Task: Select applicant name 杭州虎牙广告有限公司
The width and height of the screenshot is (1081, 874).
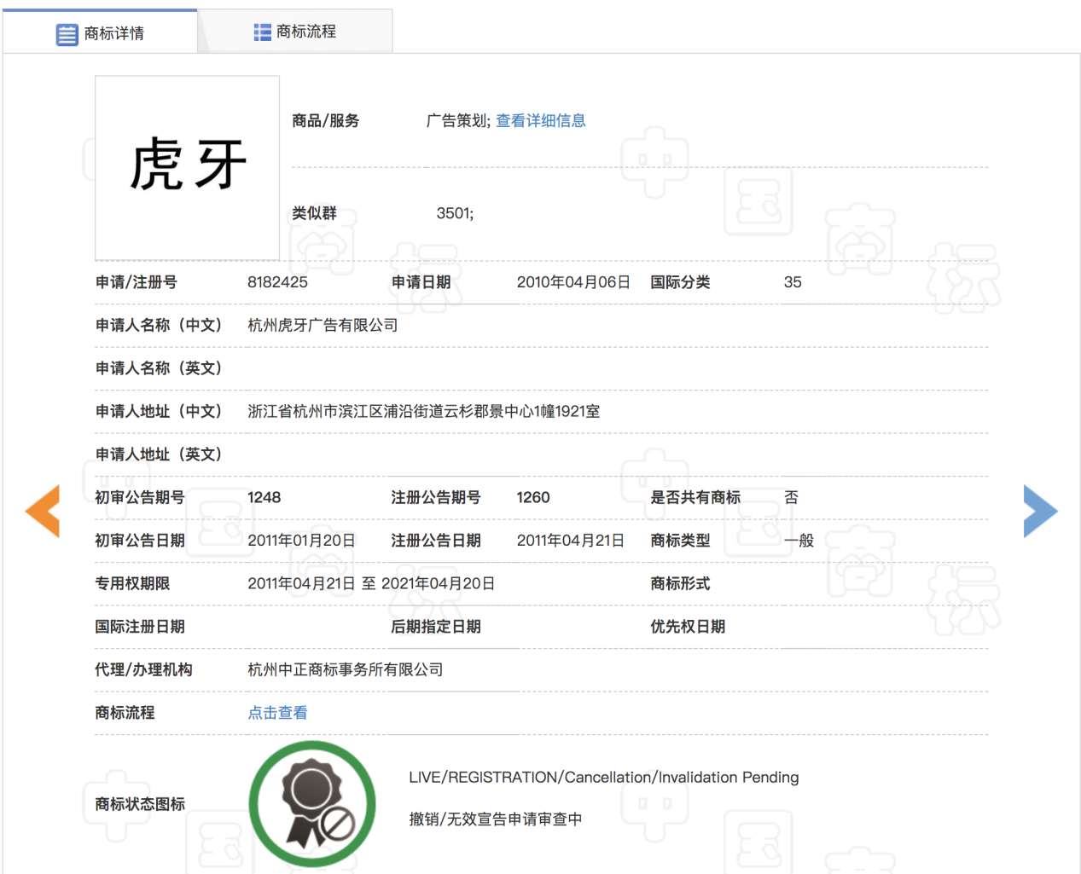Action: coord(323,325)
